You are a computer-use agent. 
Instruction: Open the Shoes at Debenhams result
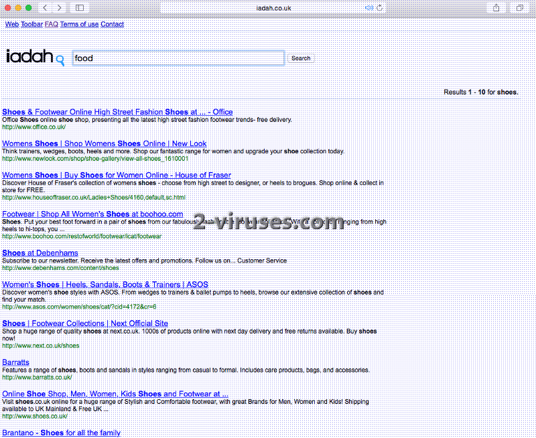40,253
